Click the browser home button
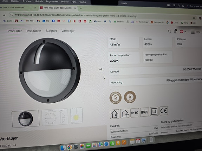The image size is (202, 151). tap(4, 15)
